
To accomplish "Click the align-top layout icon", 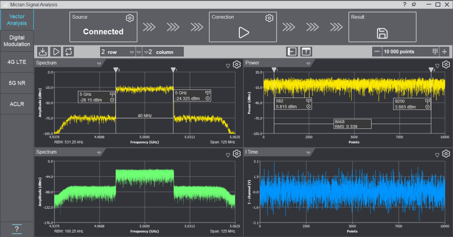I will pyautogui.click(x=306, y=52).
